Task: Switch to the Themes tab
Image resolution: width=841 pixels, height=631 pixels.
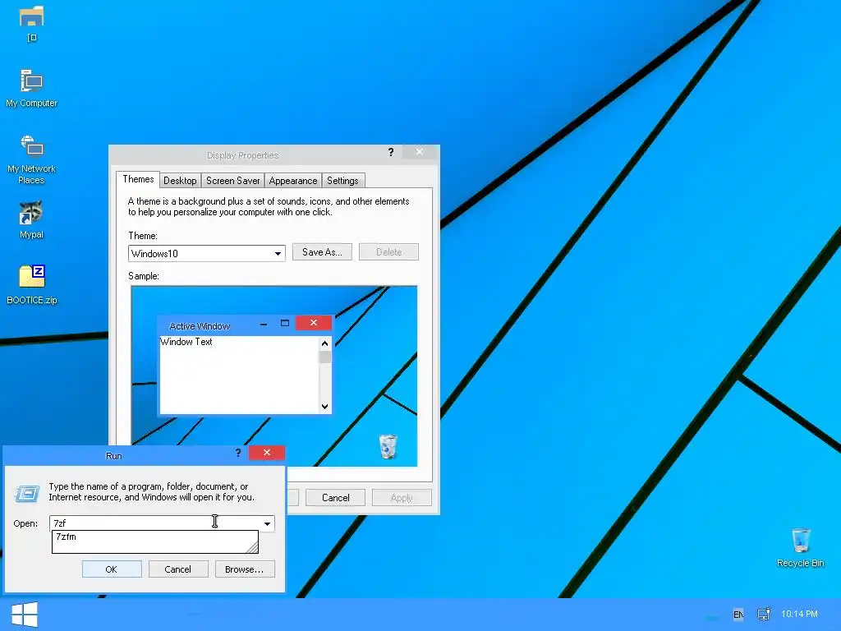Action: pyautogui.click(x=138, y=179)
